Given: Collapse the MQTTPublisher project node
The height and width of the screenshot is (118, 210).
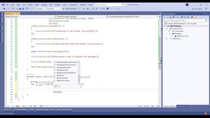Looking at the screenshot, I should pyautogui.click(x=165, y=26).
